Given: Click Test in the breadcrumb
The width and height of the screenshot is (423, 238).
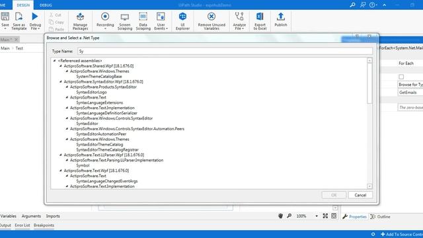Looking at the screenshot, I should 19,48.
